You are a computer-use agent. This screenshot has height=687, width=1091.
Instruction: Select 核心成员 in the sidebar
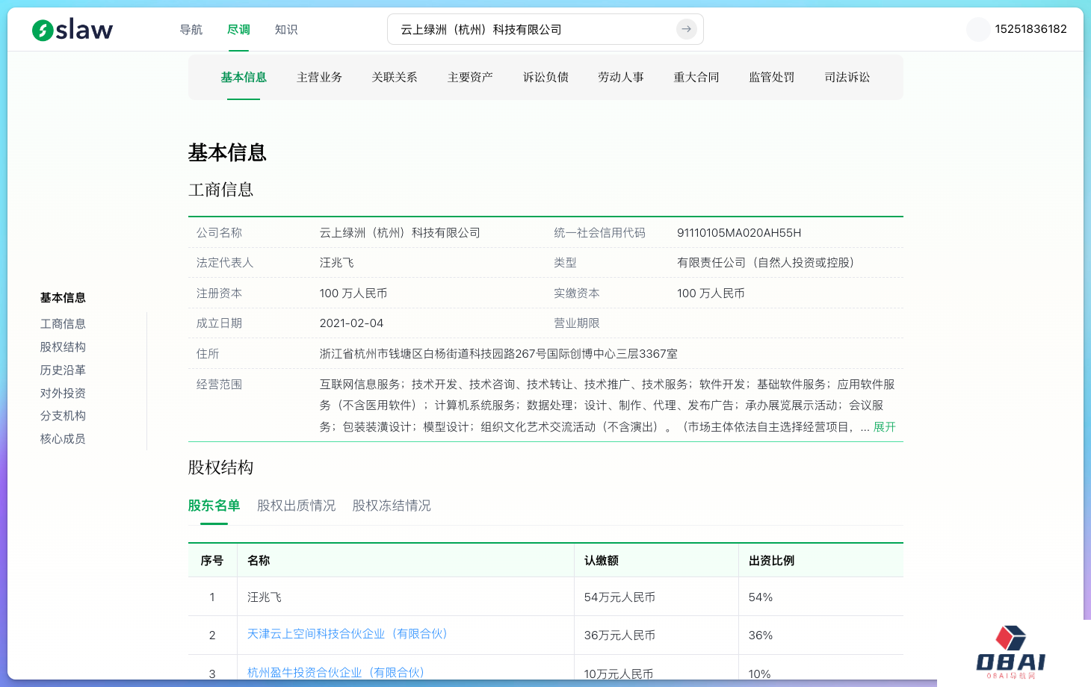(63, 439)
